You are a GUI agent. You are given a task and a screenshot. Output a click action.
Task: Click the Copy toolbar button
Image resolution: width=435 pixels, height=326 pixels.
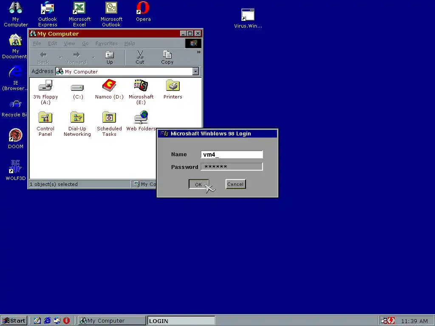coord(167,58)
